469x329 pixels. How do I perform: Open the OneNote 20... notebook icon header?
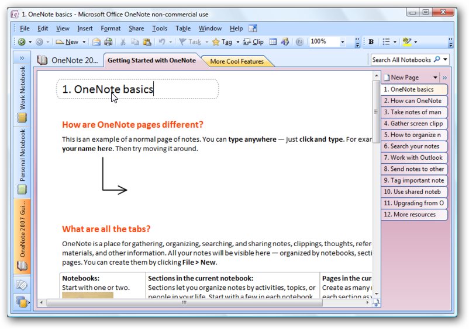(42, 60)
